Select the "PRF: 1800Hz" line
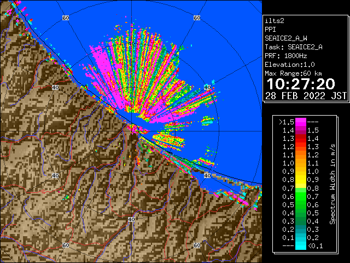The width and height of the screenshot is (350, 263). coord(285,56)
